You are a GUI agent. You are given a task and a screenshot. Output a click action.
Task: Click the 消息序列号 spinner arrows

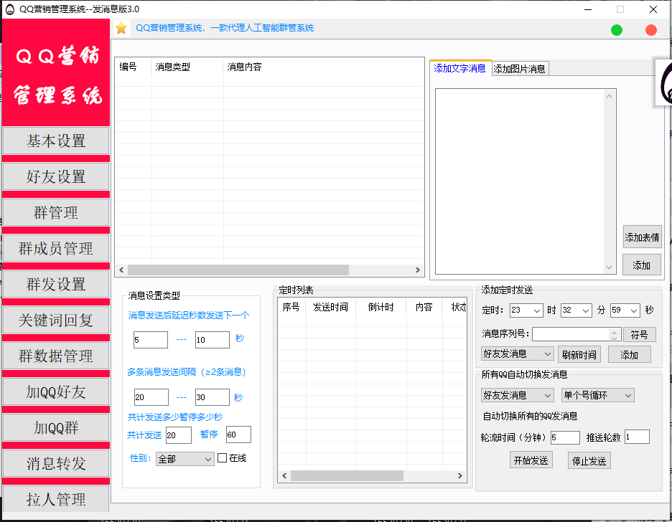(x=615, y=334)
